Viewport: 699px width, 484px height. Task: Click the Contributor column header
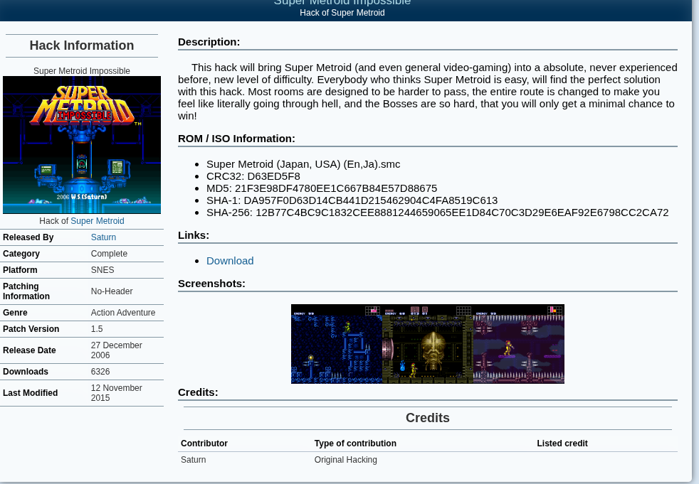click(204, 443)
